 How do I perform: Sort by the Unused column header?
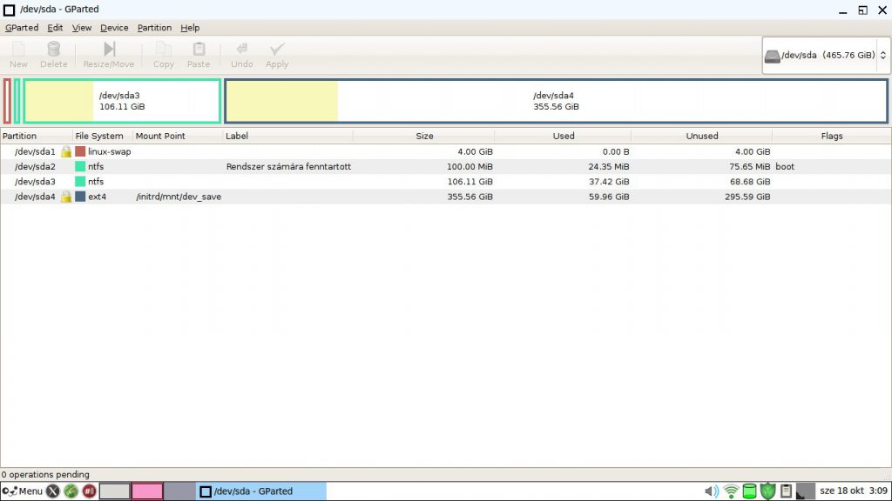(x=702, y=136)
